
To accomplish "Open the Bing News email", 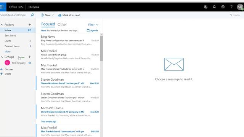I will point(68,40).
